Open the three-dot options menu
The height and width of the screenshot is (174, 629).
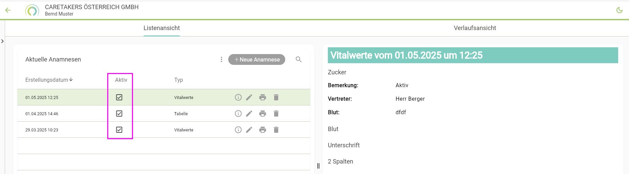click(221, 59)
